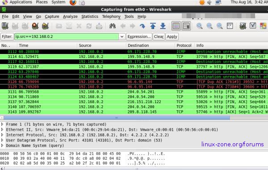Select packet 3112 ICMP row
This screenshot has width=268, height=170.
pyautogui.click(x=134, y=52)
